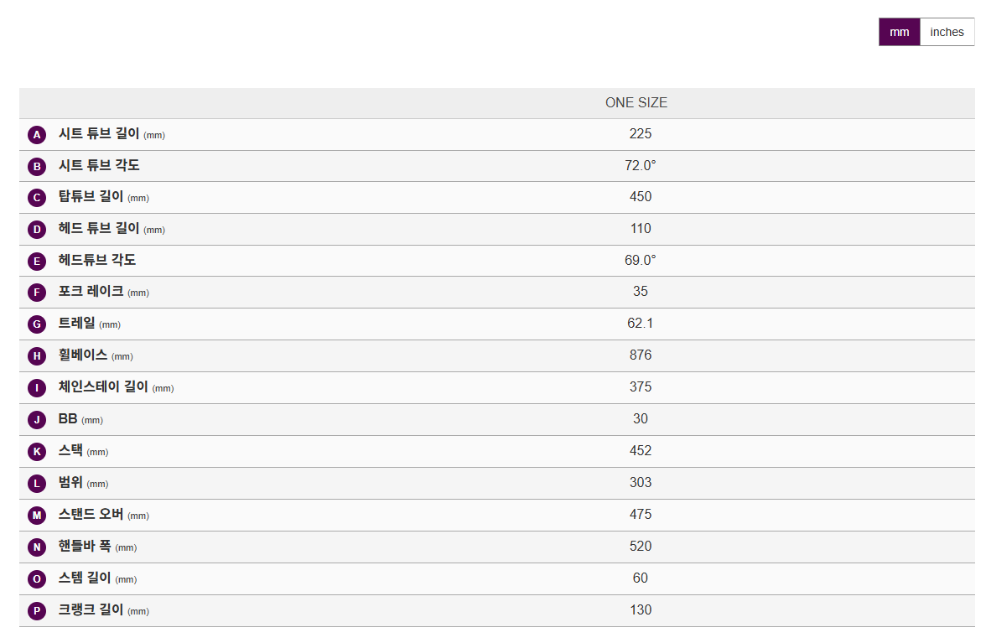Click the J letter icon beside BB
Viewport: 986px width, 643px height.
click(x=37, y=420)
